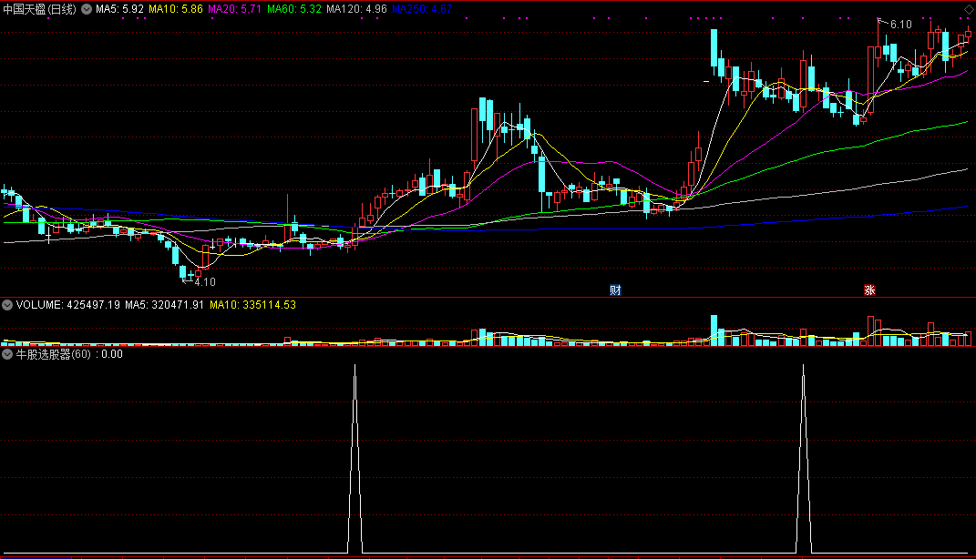Screen dimensions: 976x559
Task: Select the yellow MA10: 5.86 label
Action: point(176,9)
